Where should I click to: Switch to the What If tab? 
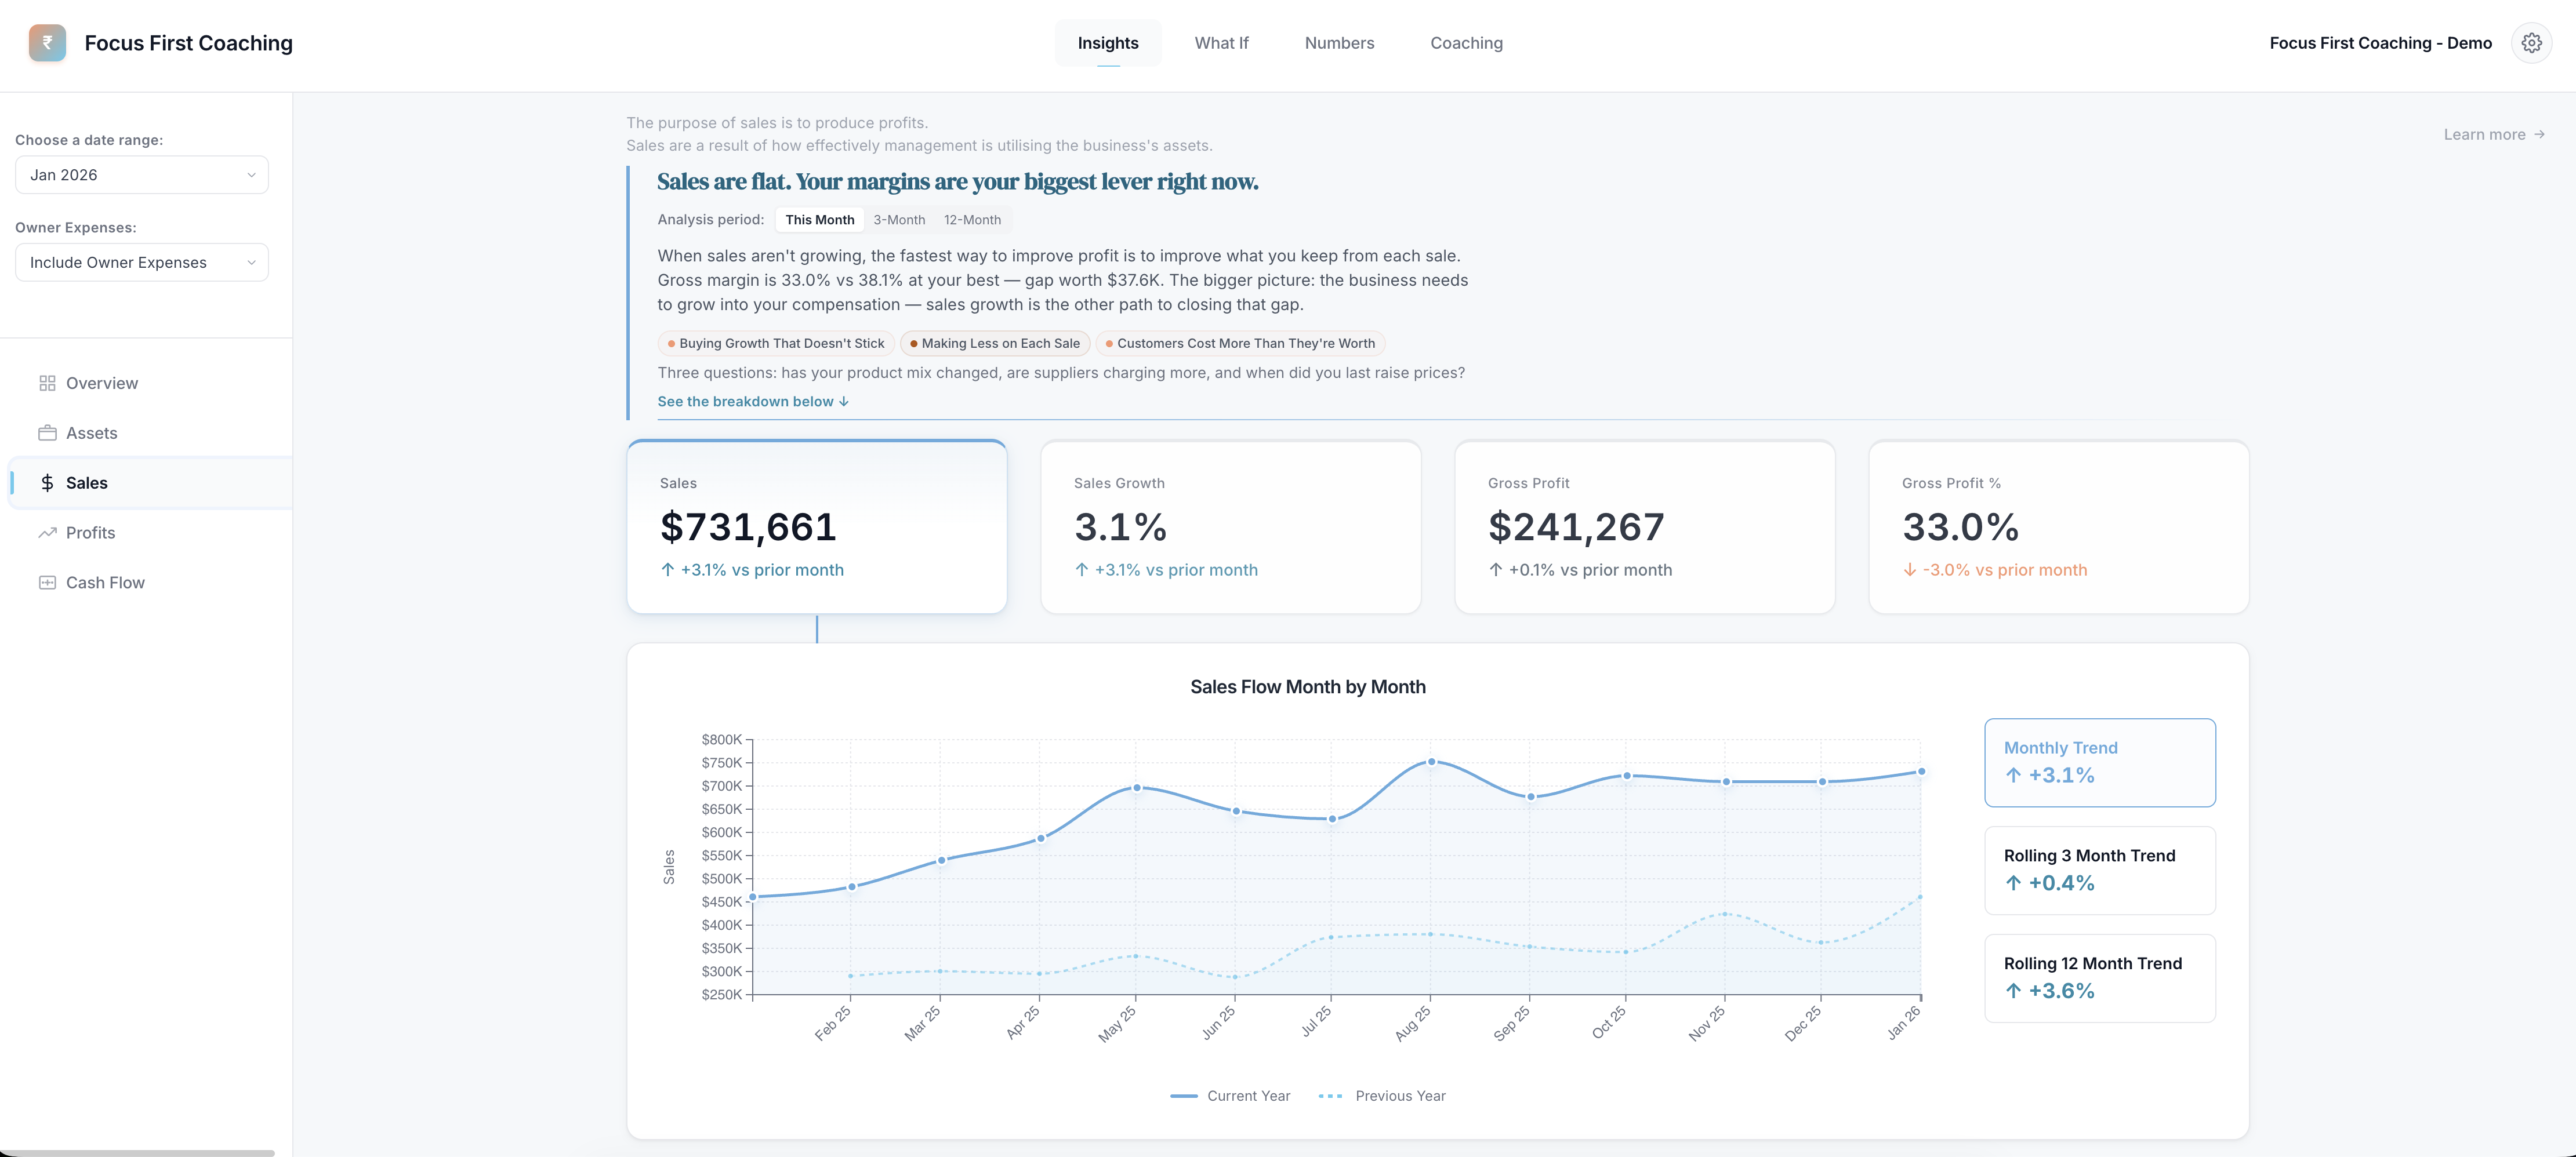click(1221, 42)
